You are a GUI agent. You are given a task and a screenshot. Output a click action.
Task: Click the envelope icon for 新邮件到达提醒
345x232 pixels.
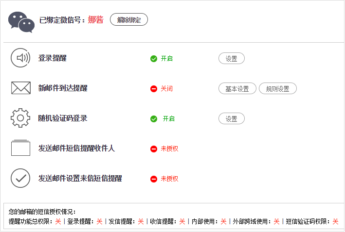pyautogui.click(x=21, y=88)
